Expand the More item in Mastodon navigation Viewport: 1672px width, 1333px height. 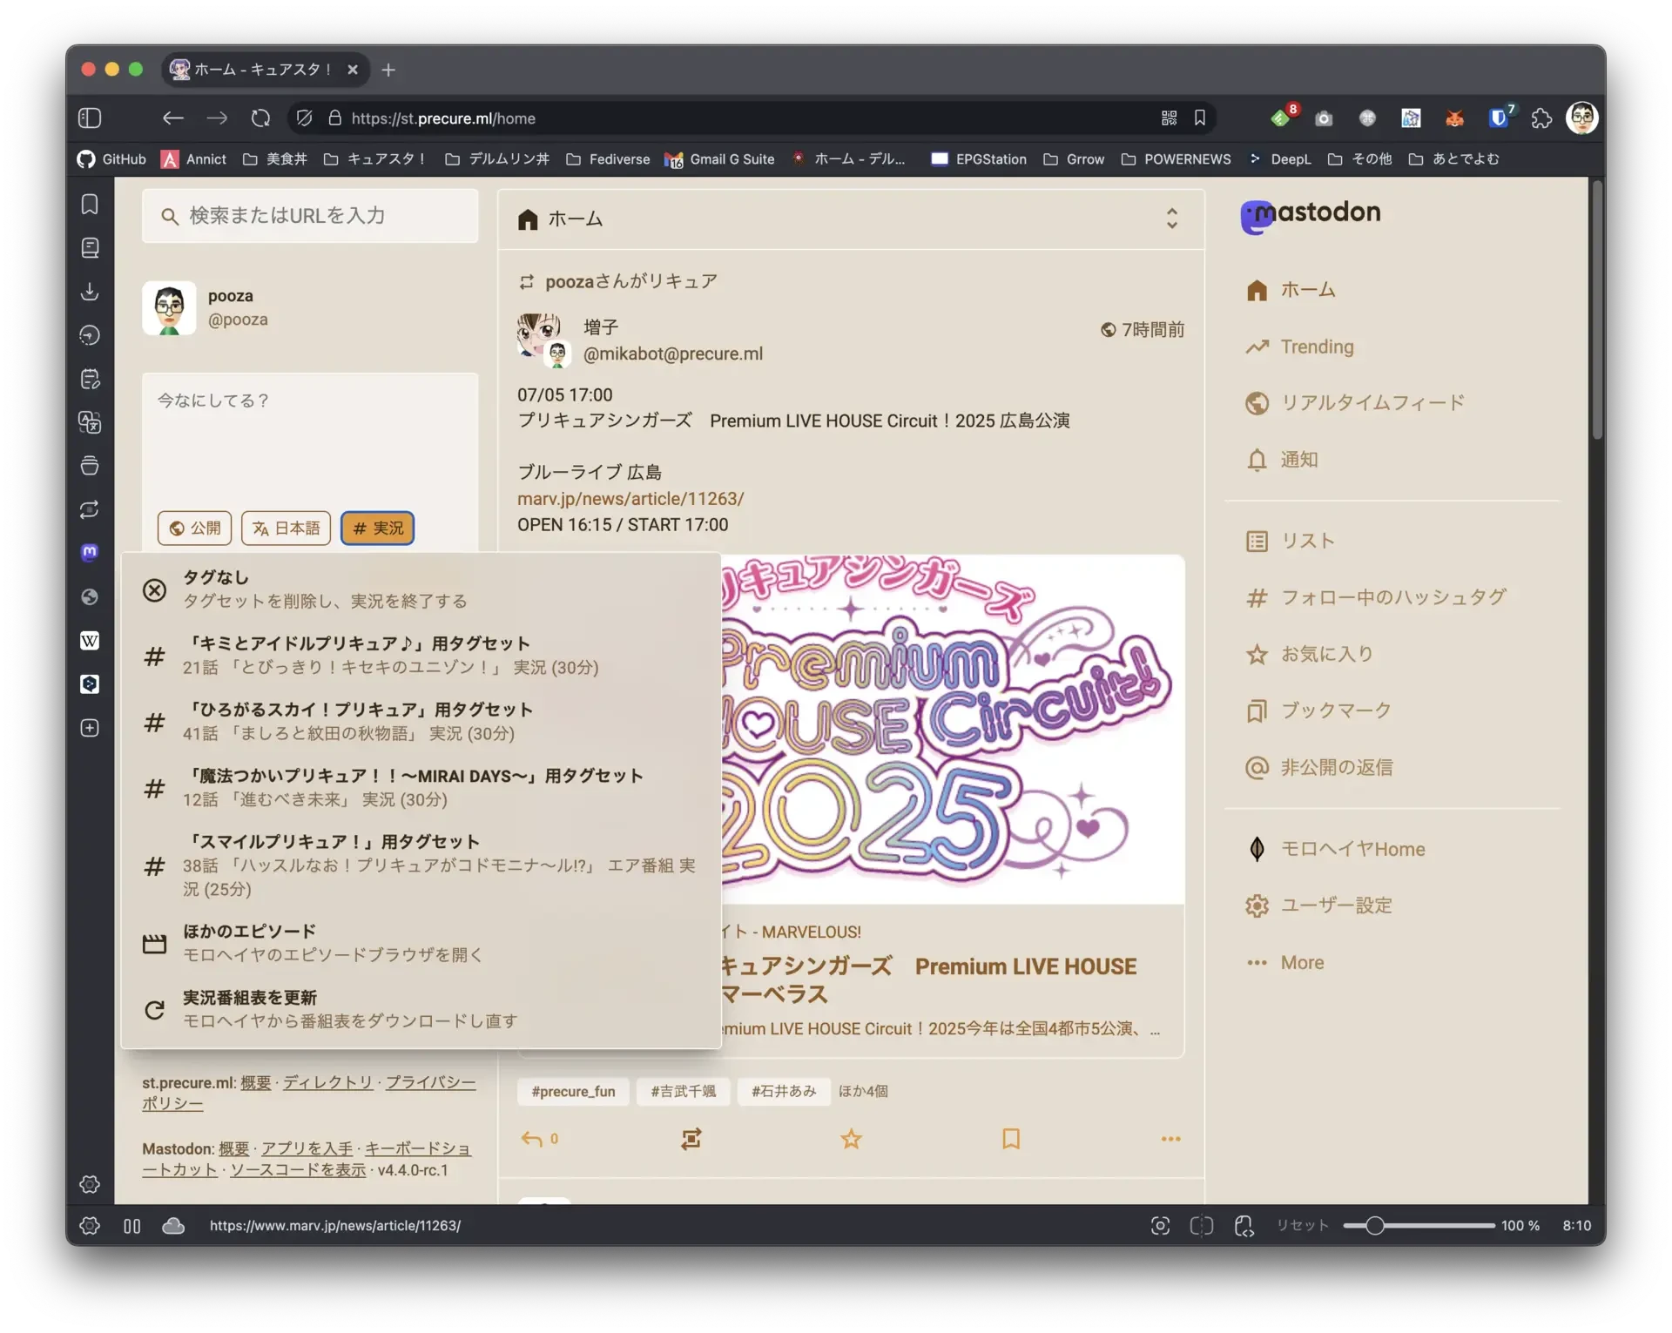(1285, 962)
